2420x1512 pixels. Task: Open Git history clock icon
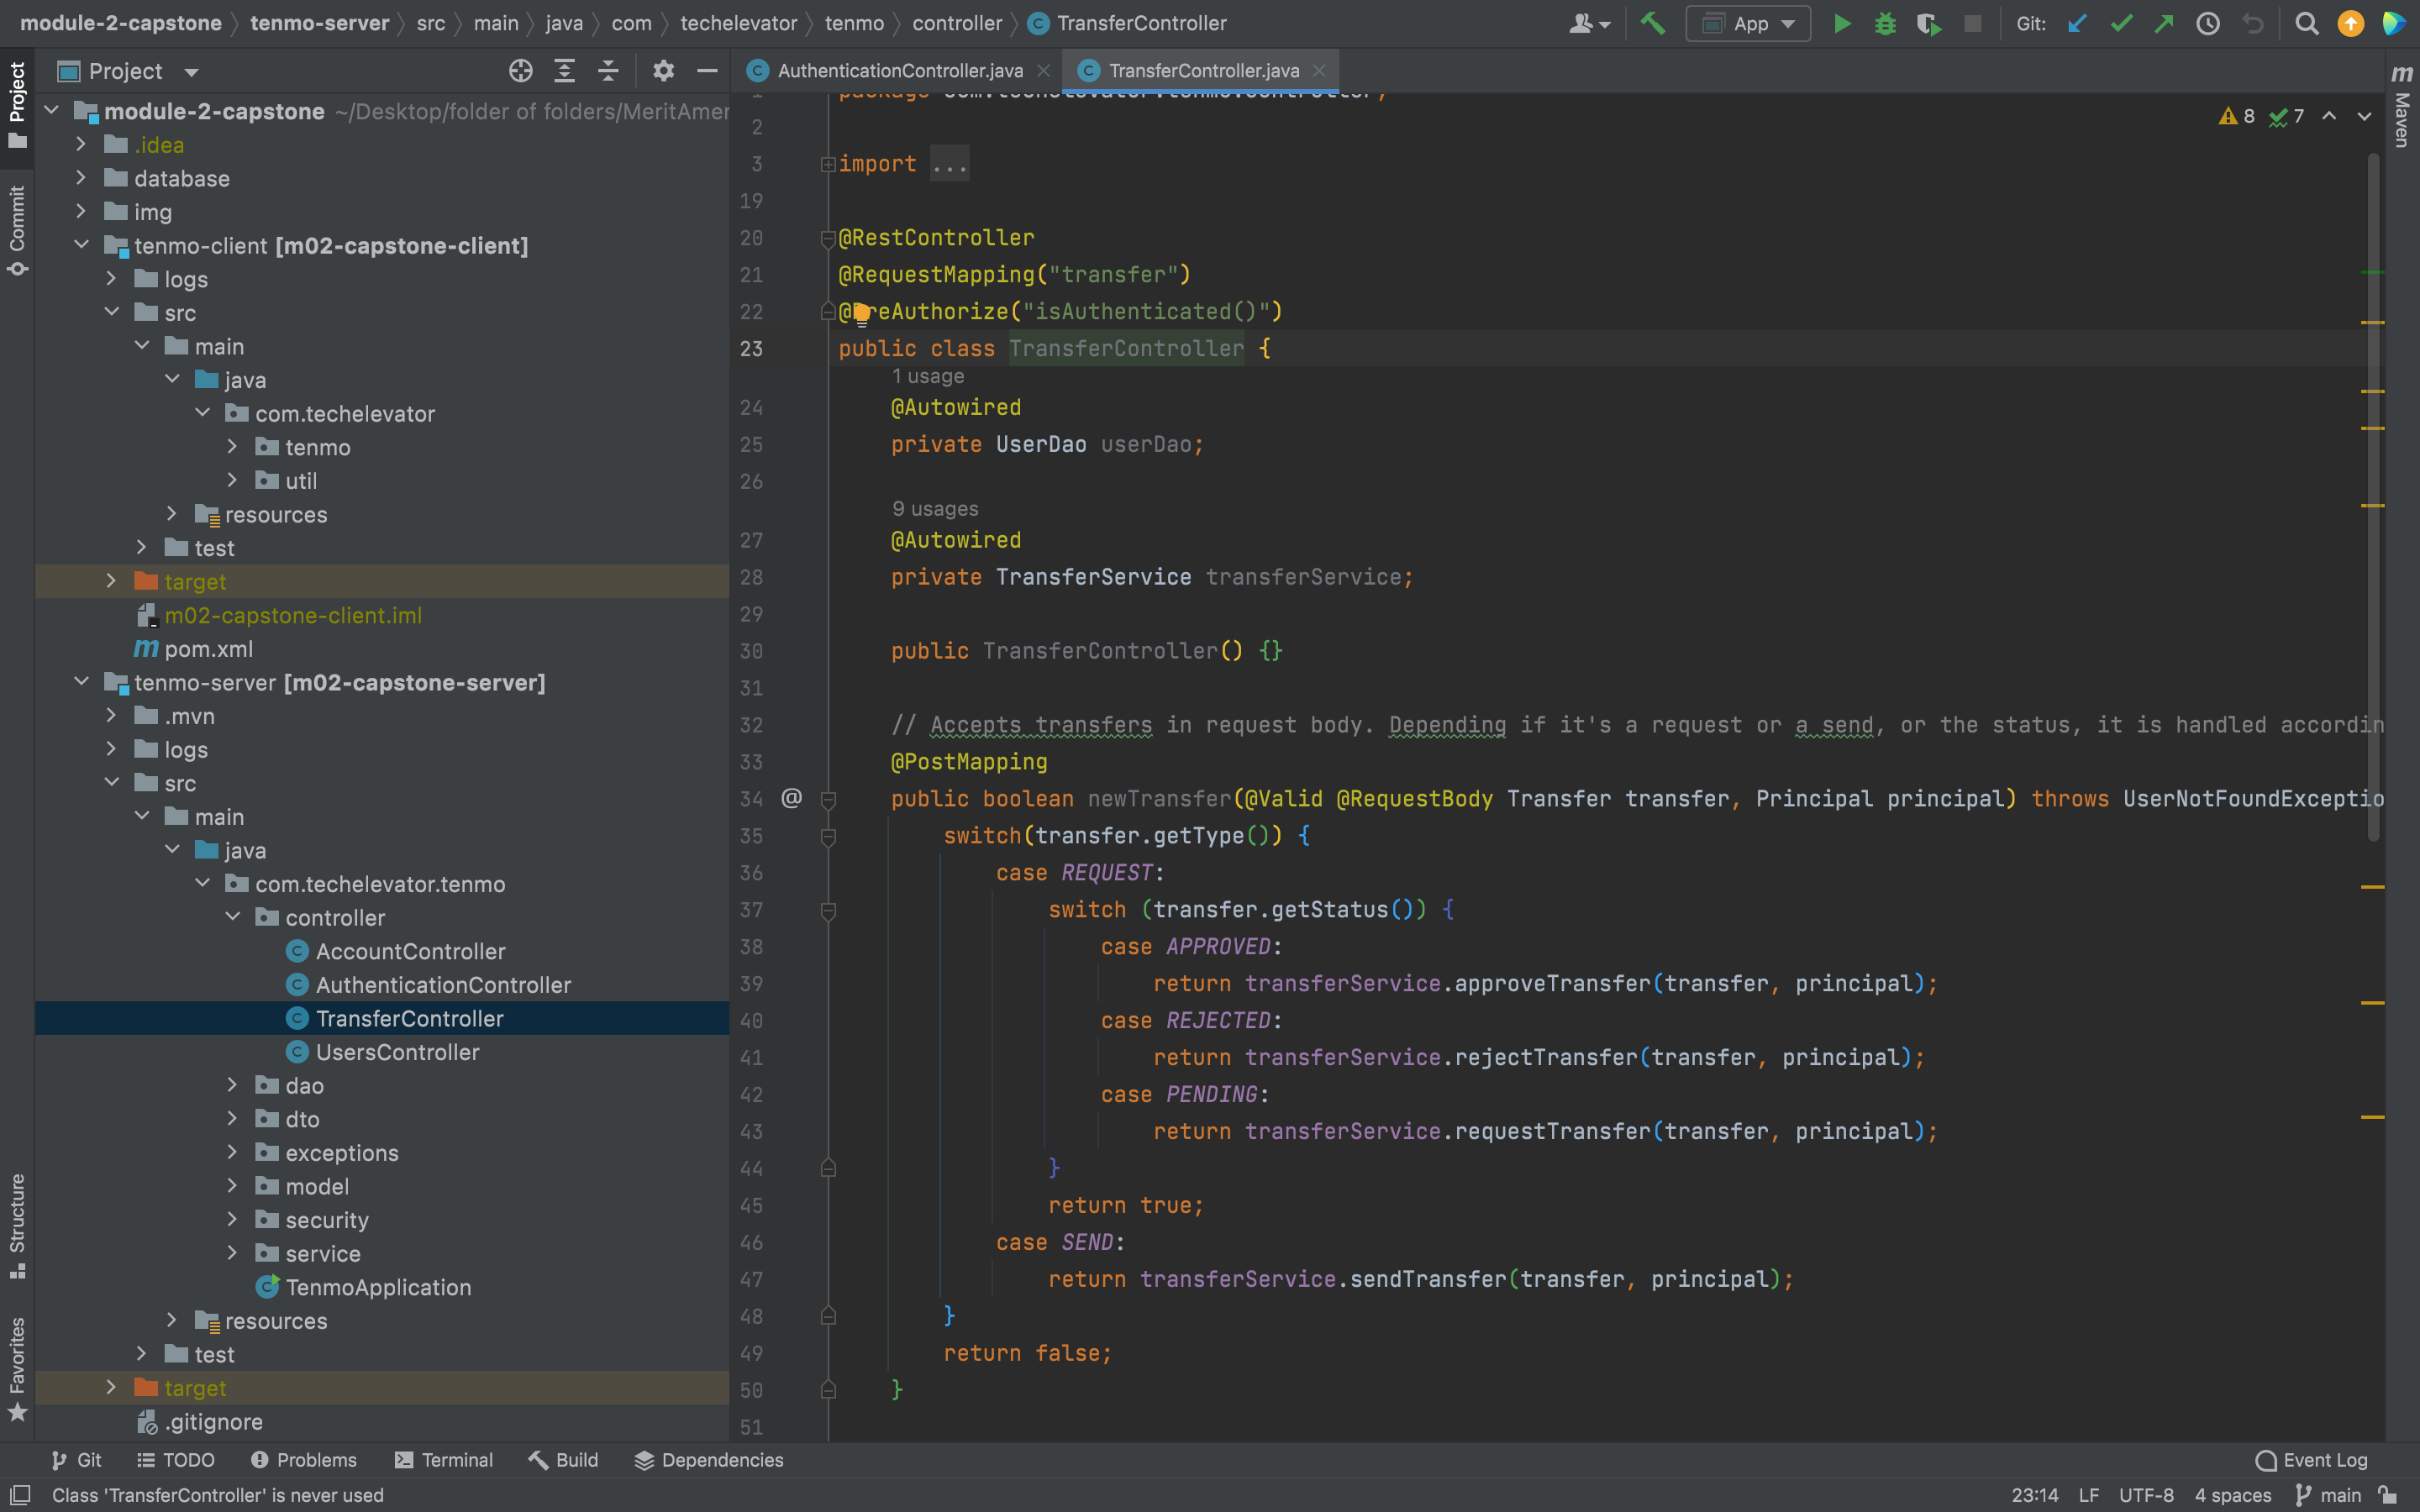(x=2207, y=23)
